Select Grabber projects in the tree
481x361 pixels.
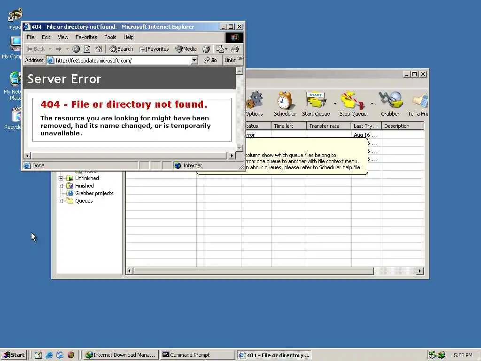(x=94, y=193)
